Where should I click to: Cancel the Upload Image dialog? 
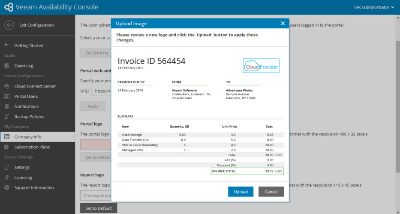271,192
